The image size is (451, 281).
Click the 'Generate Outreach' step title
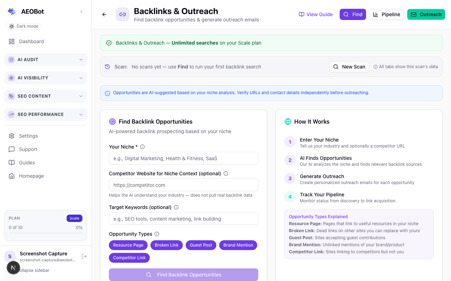[322, 176]
